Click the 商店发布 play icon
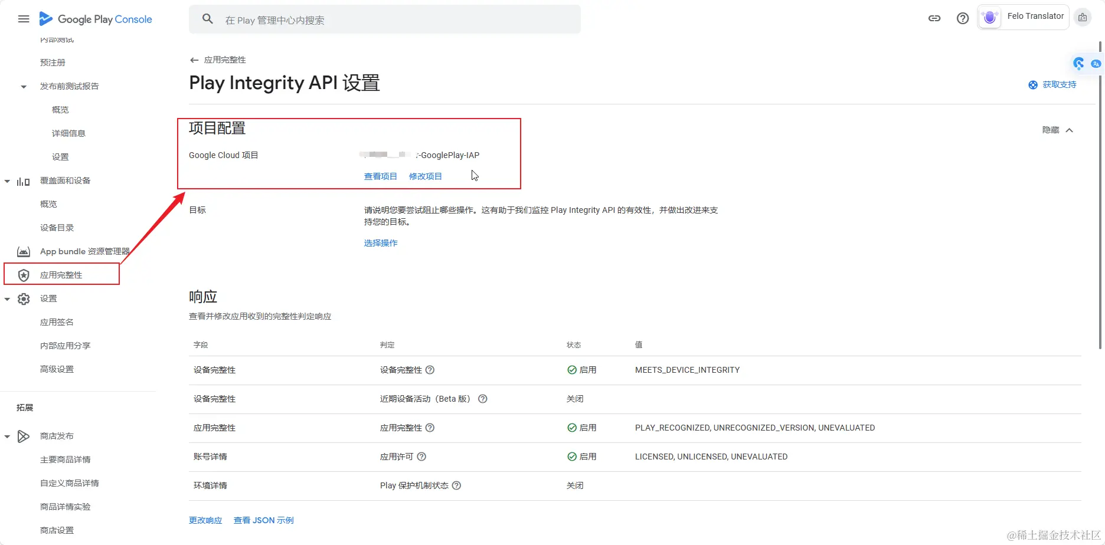Image resolution: width=1105 pixels, height=545 pixels. [x=24, y=436]
